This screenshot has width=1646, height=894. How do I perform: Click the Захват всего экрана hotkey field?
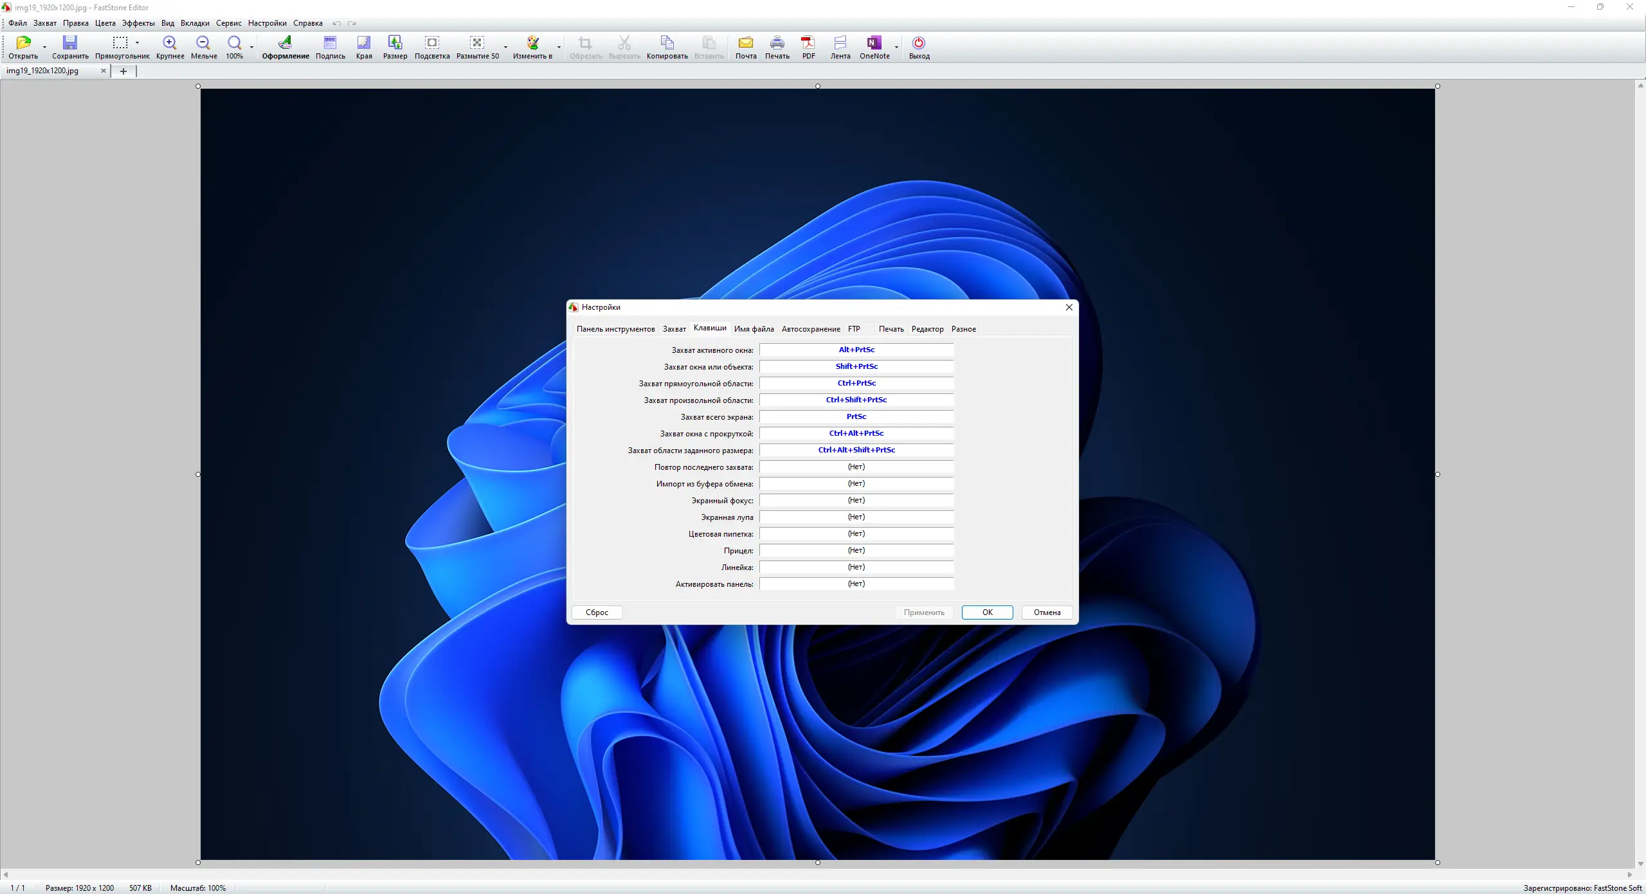coord(856,416)
